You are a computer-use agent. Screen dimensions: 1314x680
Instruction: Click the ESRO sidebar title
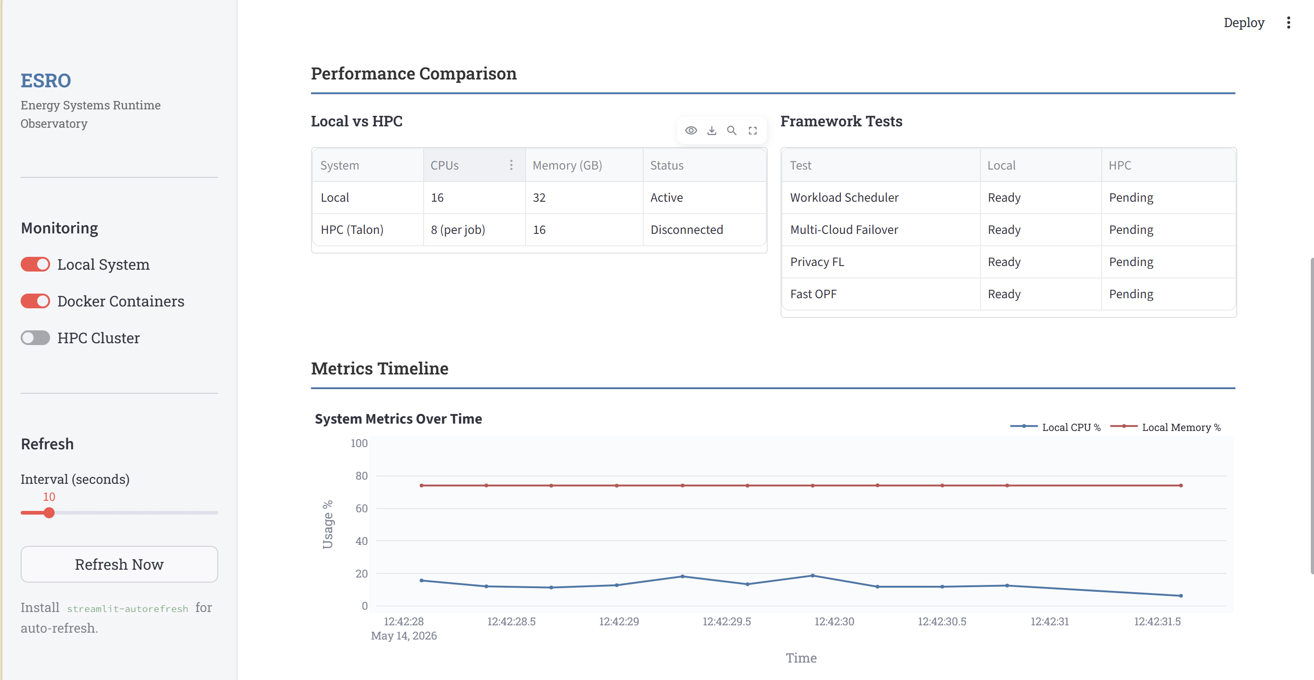(x=45, y=80)
